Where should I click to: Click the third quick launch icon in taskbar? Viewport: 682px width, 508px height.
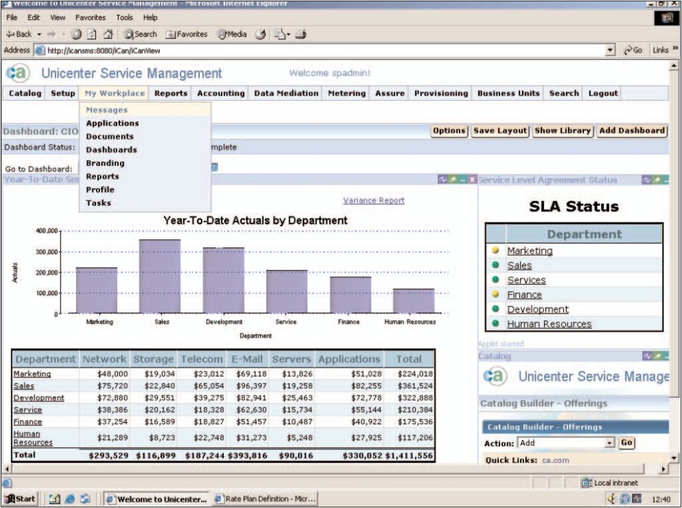(85, 499)
